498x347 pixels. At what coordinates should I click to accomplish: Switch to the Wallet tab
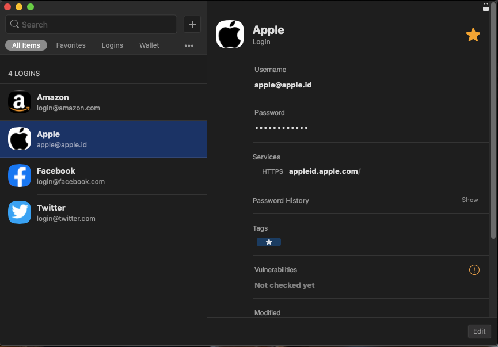(x=149, y=45)
